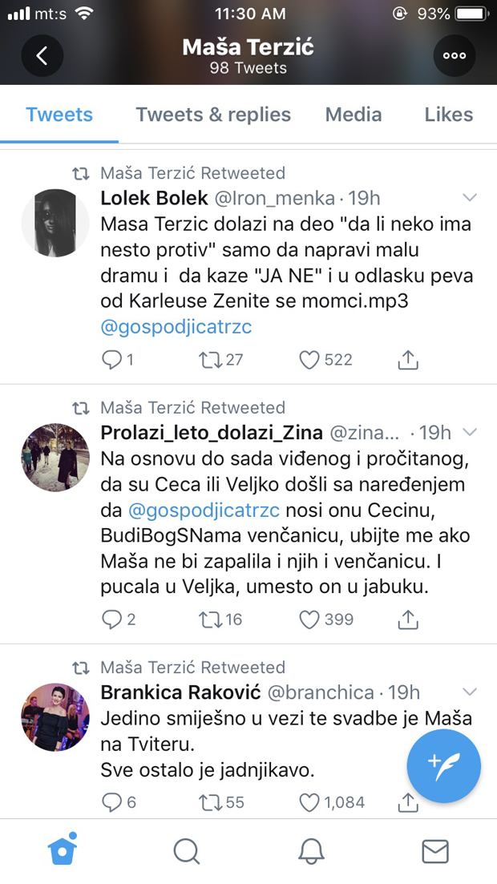Open Notifications bell icon

311,850
